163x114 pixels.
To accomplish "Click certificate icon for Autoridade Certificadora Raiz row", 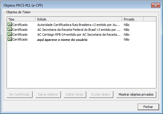I will pyautogui.click(x=10, y=24).
